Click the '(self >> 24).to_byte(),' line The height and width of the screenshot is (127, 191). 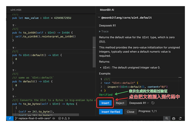36,112
